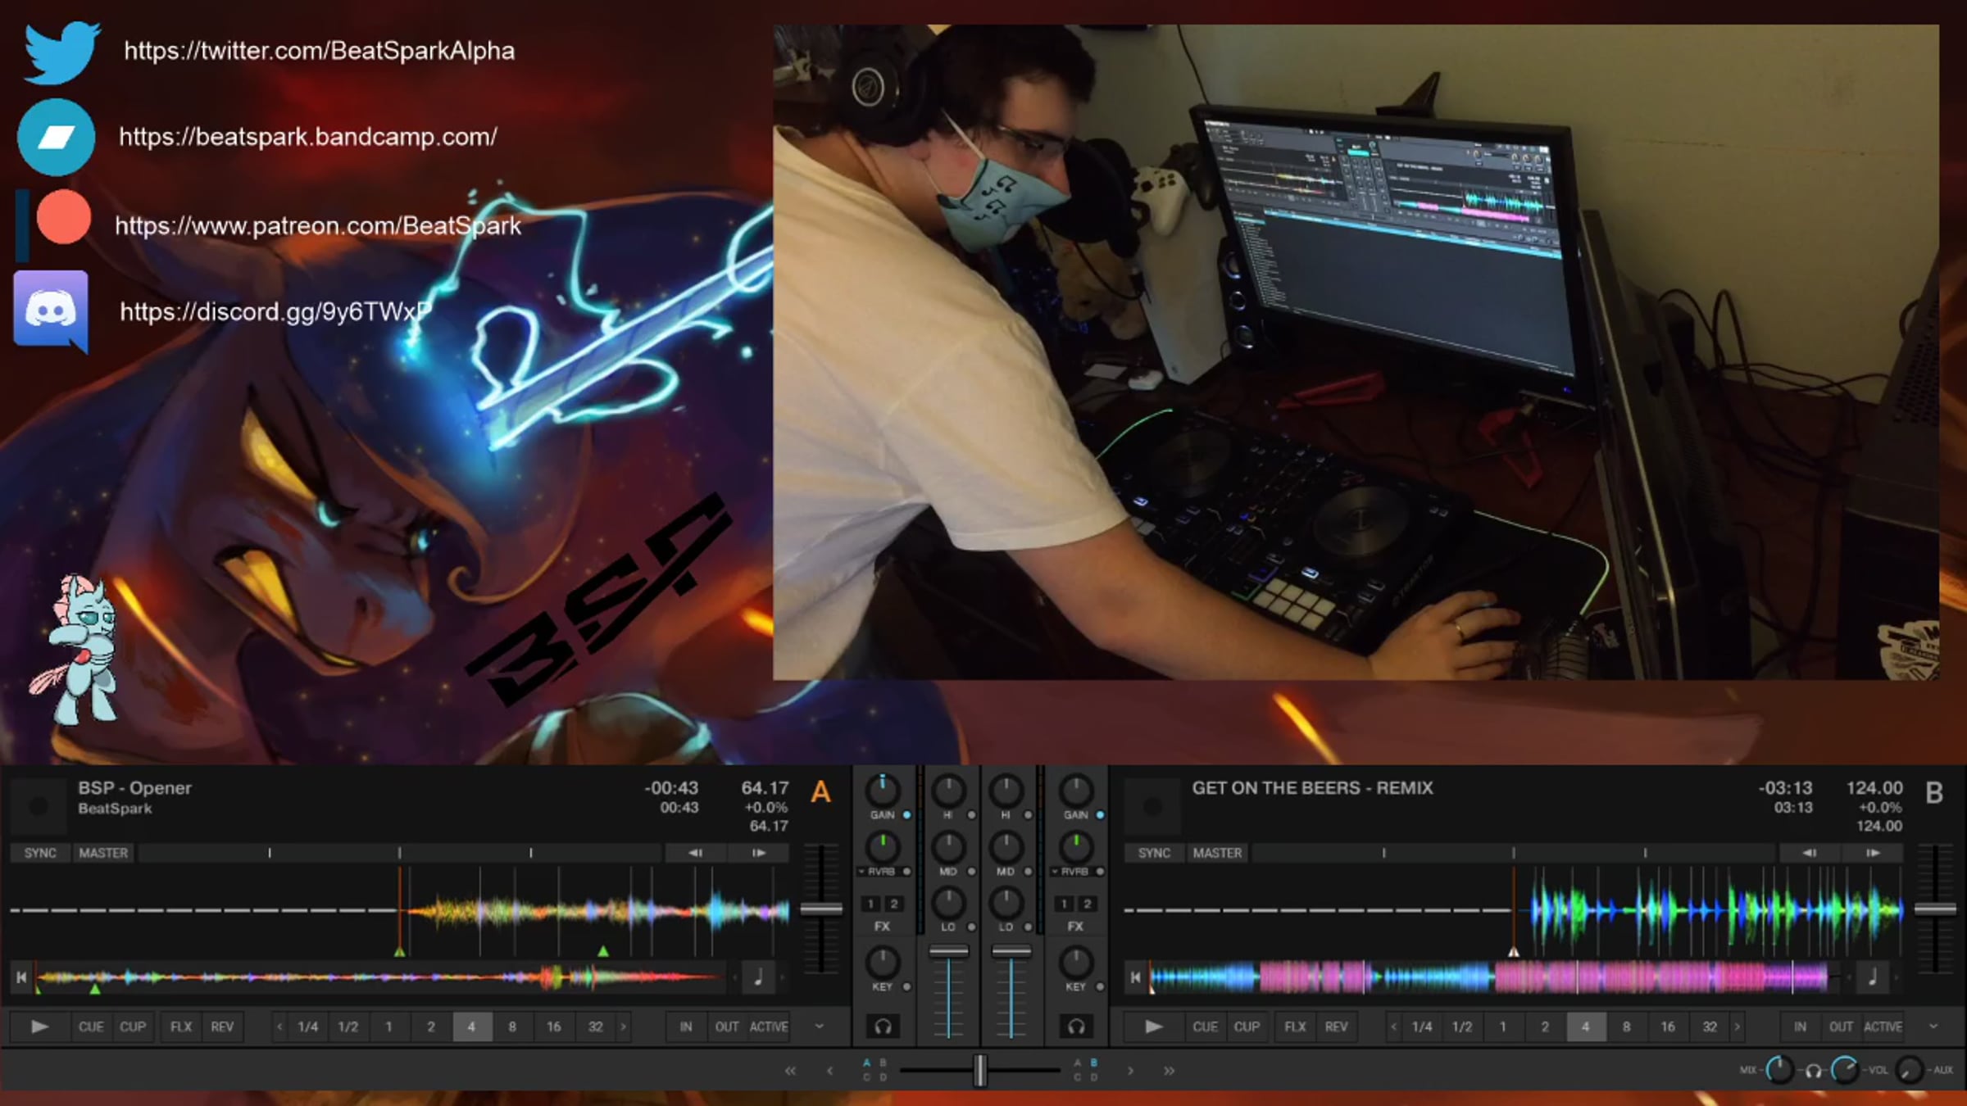Viewport: 1967px width, 1106px height.
Task: Click the RVRB filter knob on channel A
Action: [883, 847]
